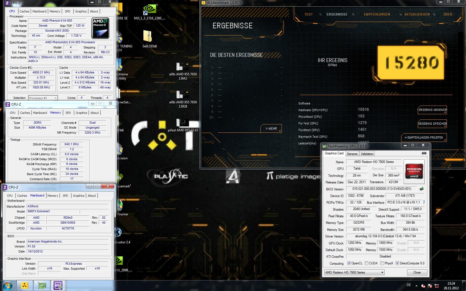Open About tab in CPU-Z Mainboard window
Image resolution: width=466 pixels, height=291 pixels.
[92, 196]
